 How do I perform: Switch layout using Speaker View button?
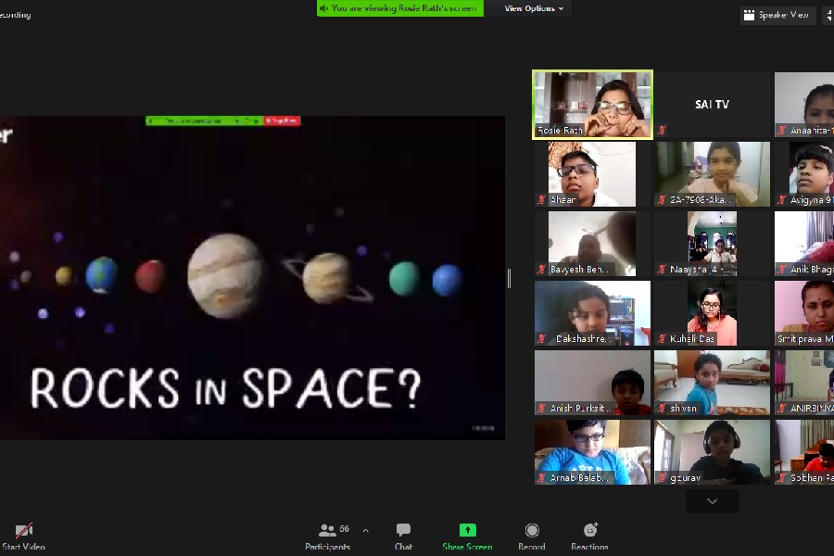tap(778, 15)
